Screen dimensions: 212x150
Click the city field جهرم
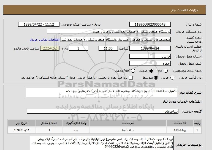(x=150, y=64)
